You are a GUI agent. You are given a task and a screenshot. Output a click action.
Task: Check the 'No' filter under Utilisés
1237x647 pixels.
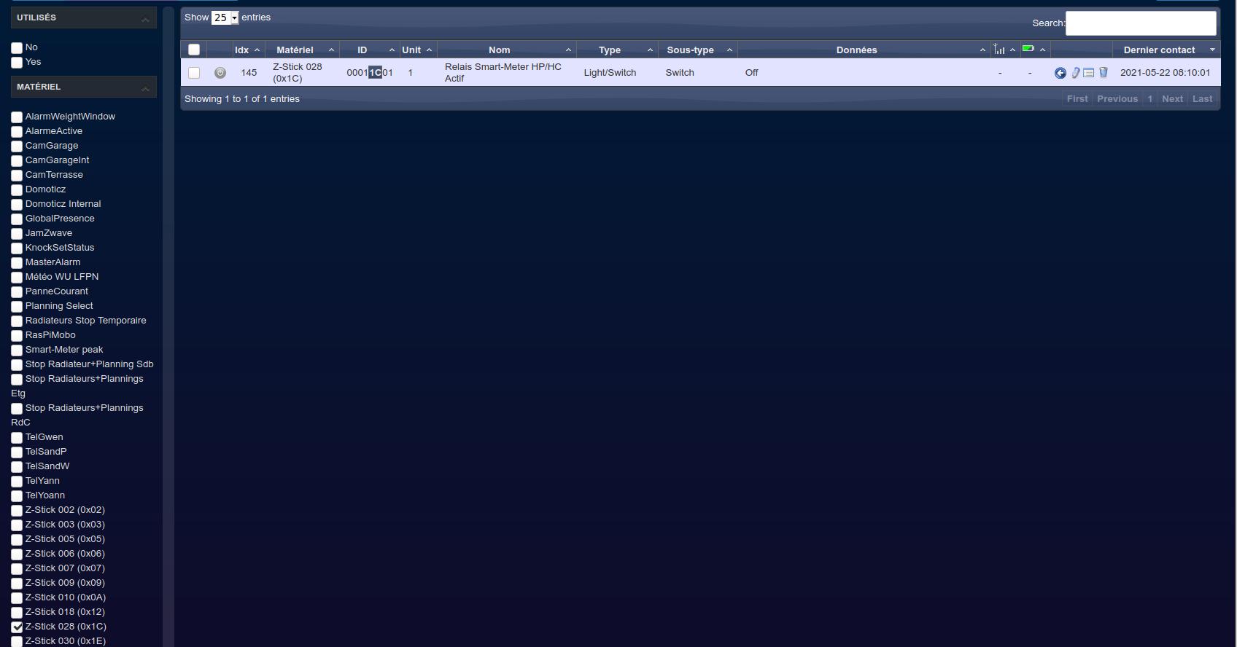(x=17, y=48)
